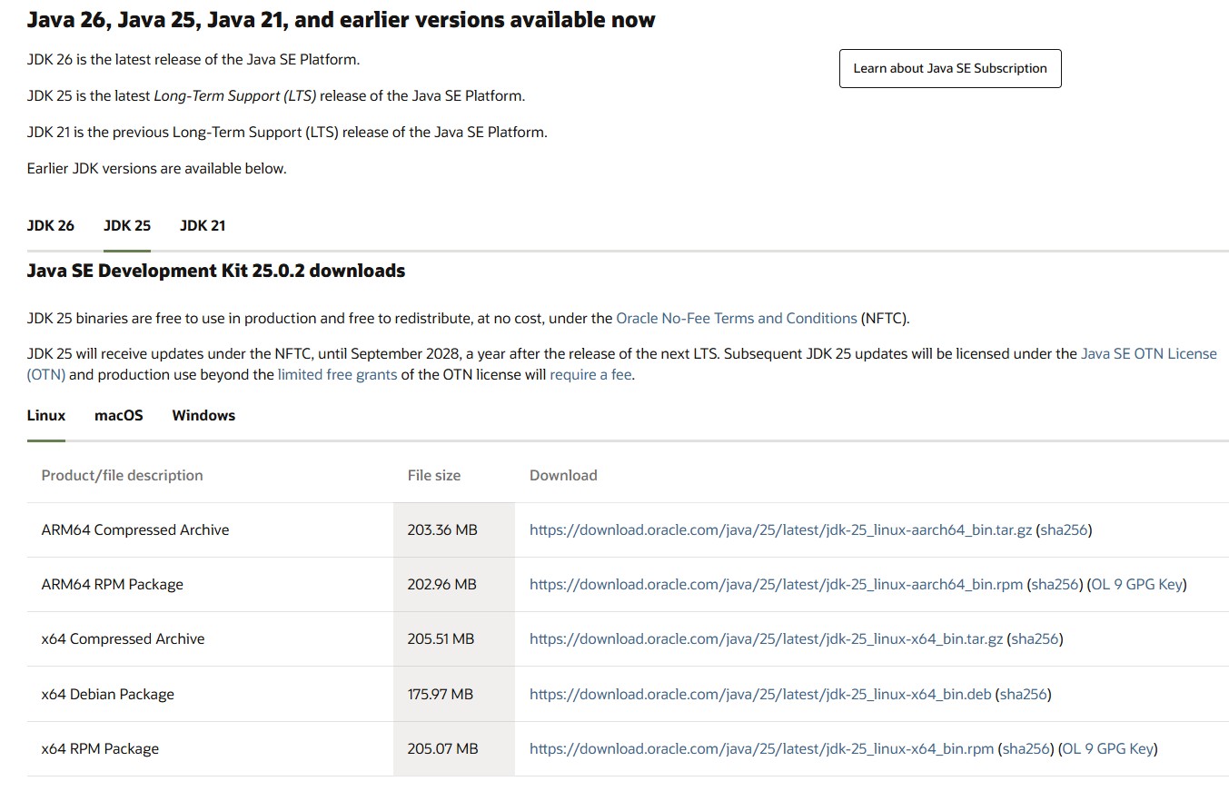Switch to the macOS downloads tab
The width and height of the screenshot is (1229, 801).
[119, 415]
